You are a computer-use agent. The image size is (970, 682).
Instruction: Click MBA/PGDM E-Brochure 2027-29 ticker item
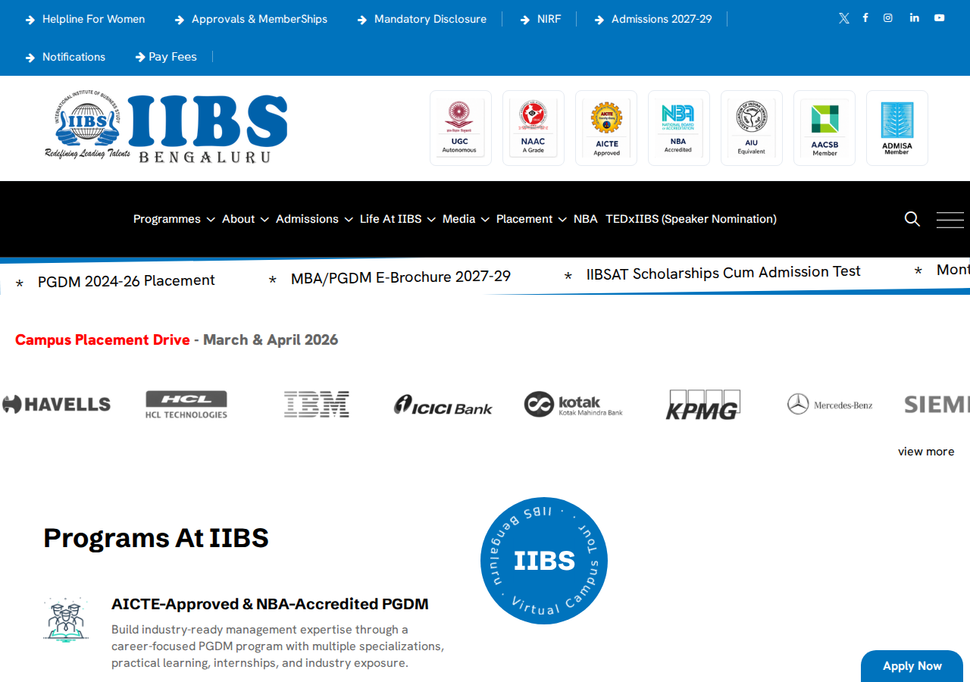(x=401, y=277)
